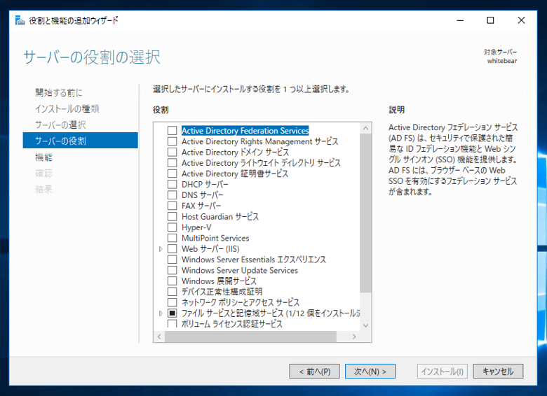The height and width of the screenshot is (396, 547).
Task: Select Active Directory Federation Services role text
Action: (x=245, y=131)
